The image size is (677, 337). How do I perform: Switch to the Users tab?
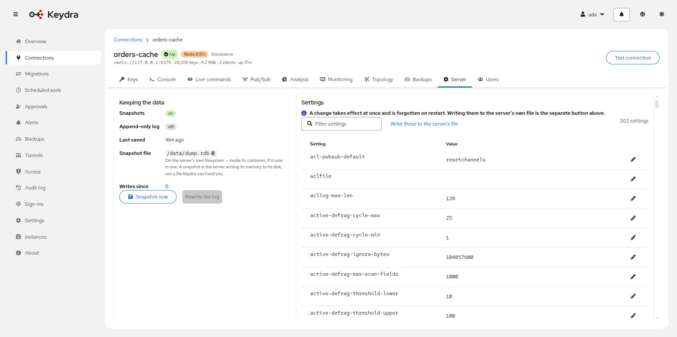pyautogui.click(x=488, y=79)
